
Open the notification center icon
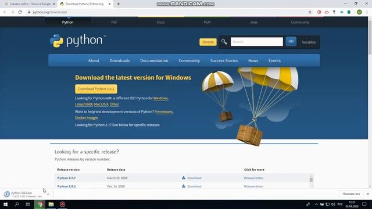[364, 204]
